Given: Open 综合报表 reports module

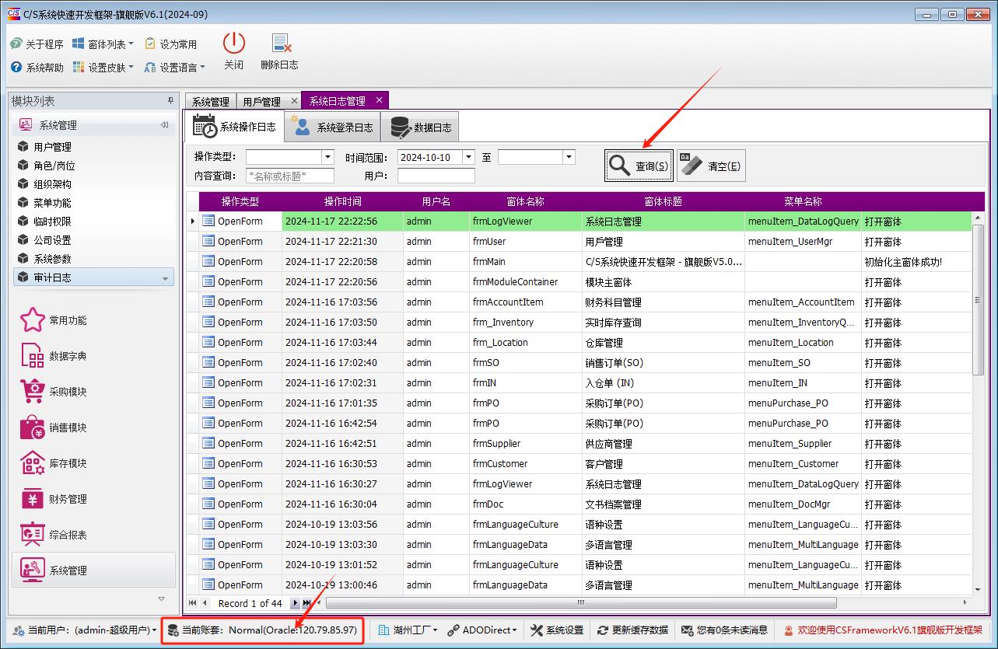Looking at the screenshot, I should 33,535.
